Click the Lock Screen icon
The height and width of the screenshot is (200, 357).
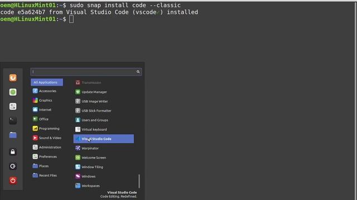point(13,152)
